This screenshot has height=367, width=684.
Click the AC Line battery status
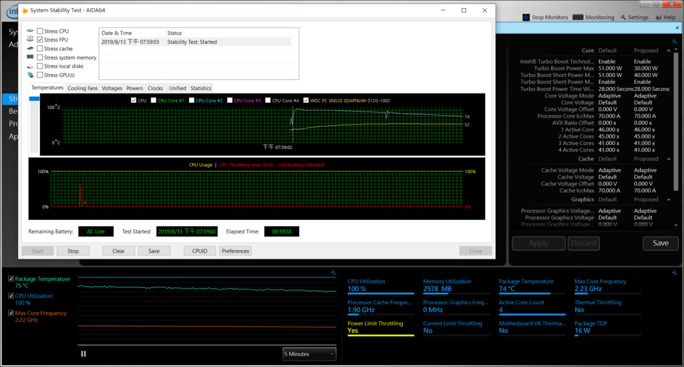tap(96, 231)
